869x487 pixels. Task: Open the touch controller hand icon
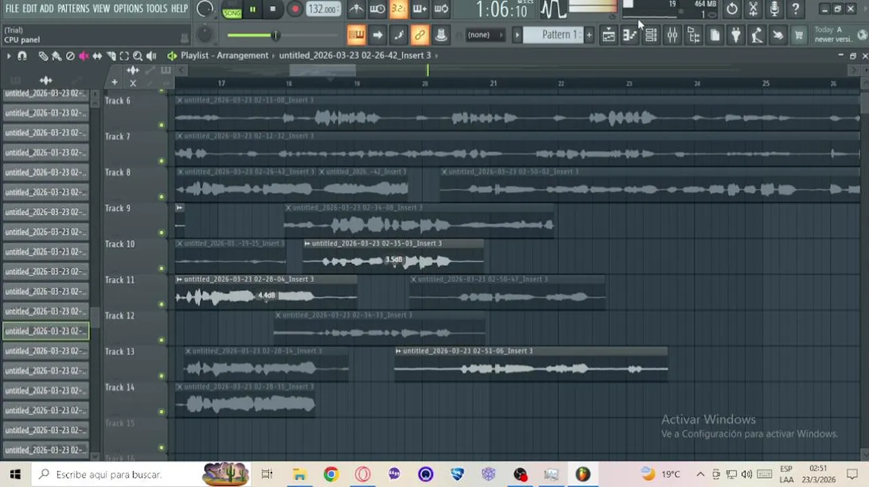click(778, 35)
